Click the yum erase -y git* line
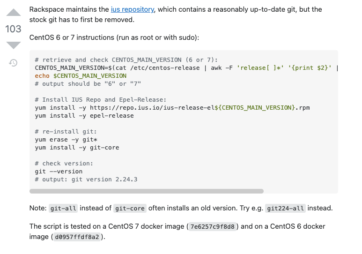The width and height of the screenshot is (362, 254). coord(66,140)
